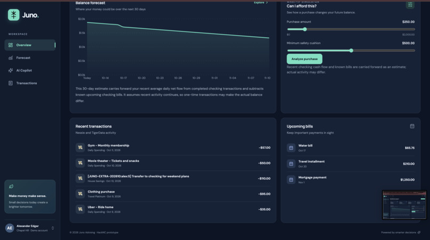Select 'Movie theater - Tickets and snacks' text

(x=113, y=161)
